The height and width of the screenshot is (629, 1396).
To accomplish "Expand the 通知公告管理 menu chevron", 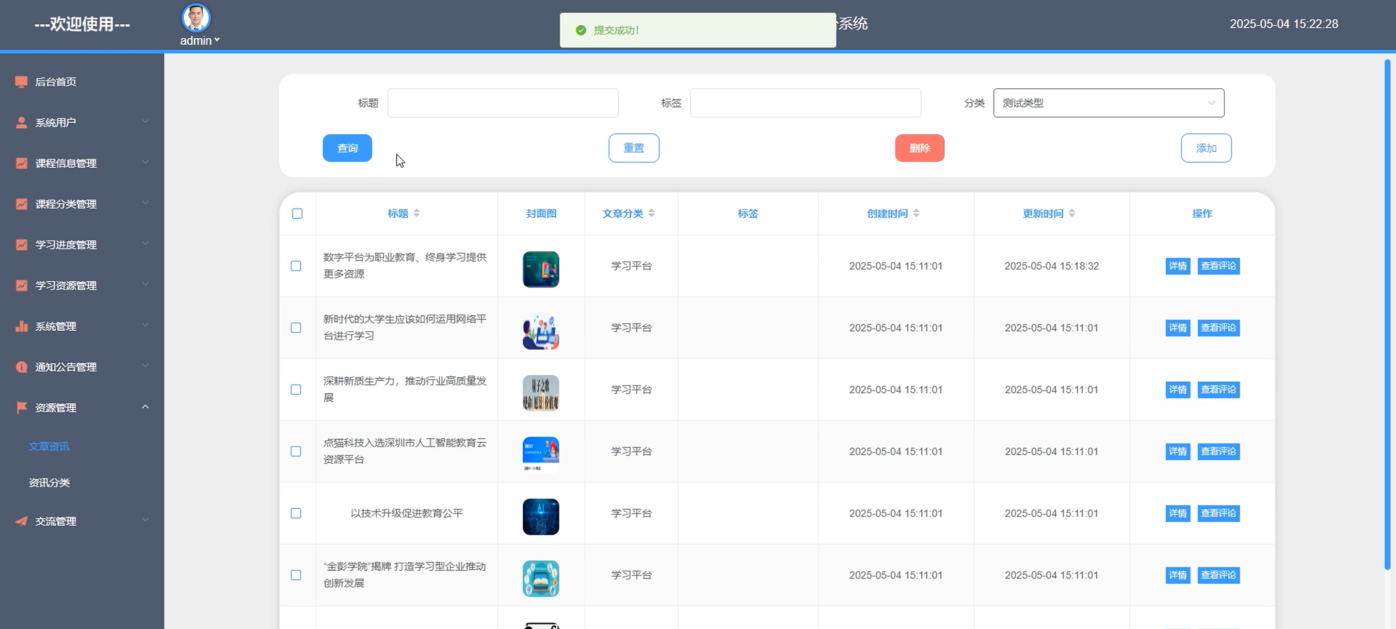I will pos(145,366).
